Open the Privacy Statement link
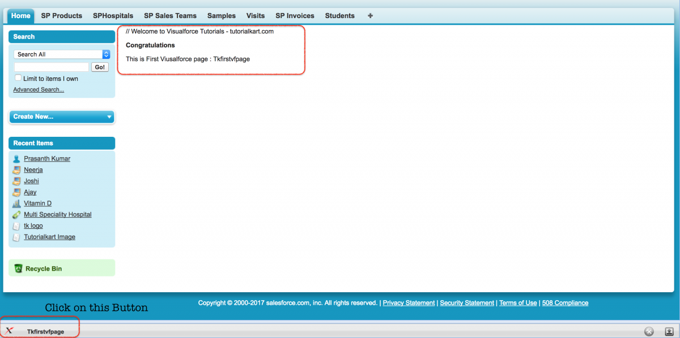This screenshot has height=338, width=680. click(x=409, y=303)
